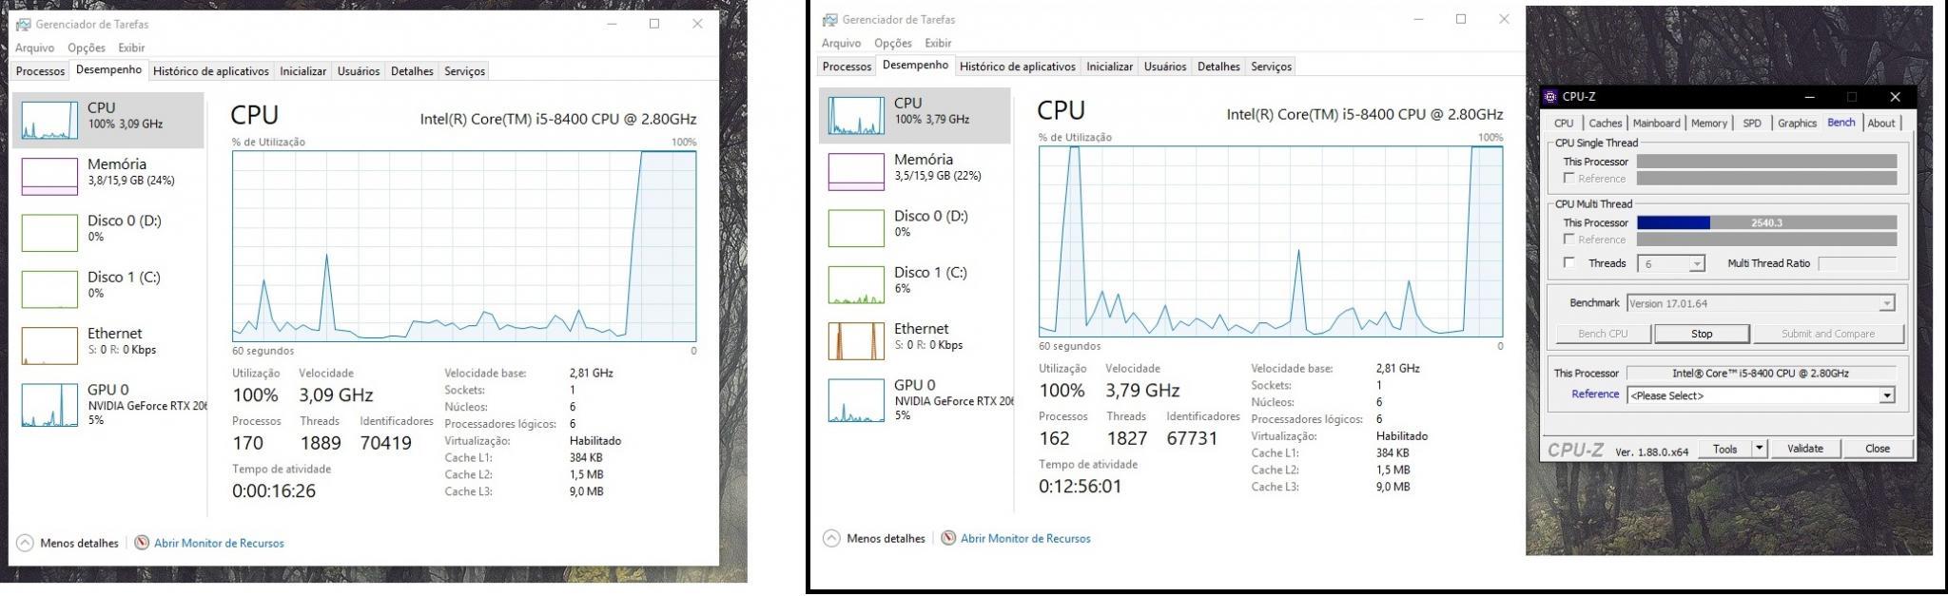Select GPU 0 graph in right Task Manager

[x=856, y=399]
